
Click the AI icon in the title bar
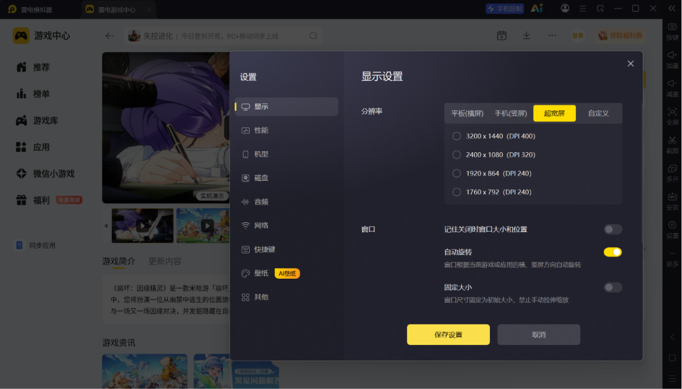click(x=536, y=9)
